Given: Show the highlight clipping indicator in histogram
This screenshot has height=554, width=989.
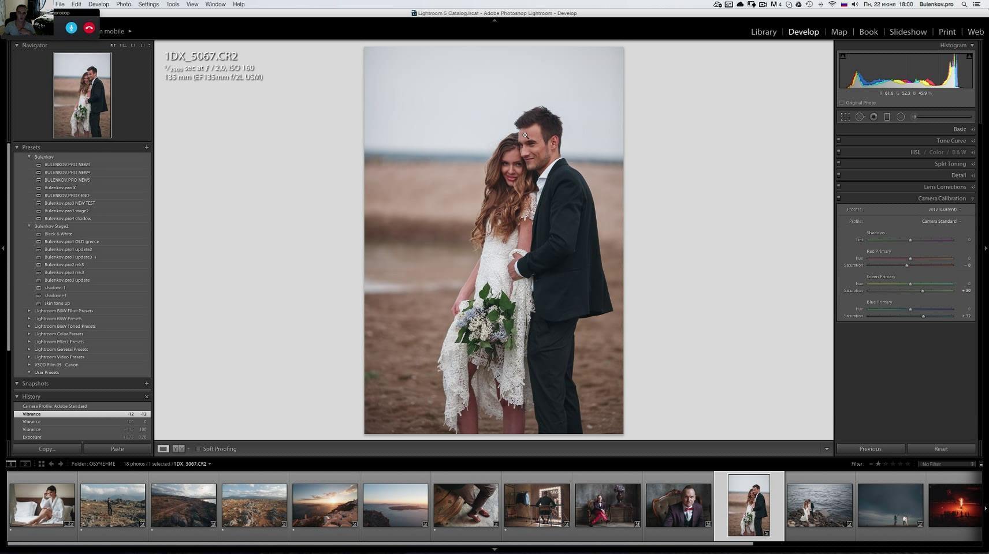Looking at the screenshot, I should tap(969, 56).
